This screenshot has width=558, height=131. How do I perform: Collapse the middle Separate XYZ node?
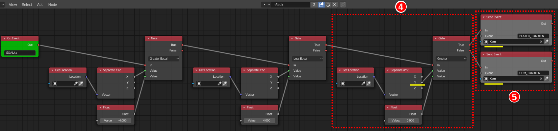(244, 70)
